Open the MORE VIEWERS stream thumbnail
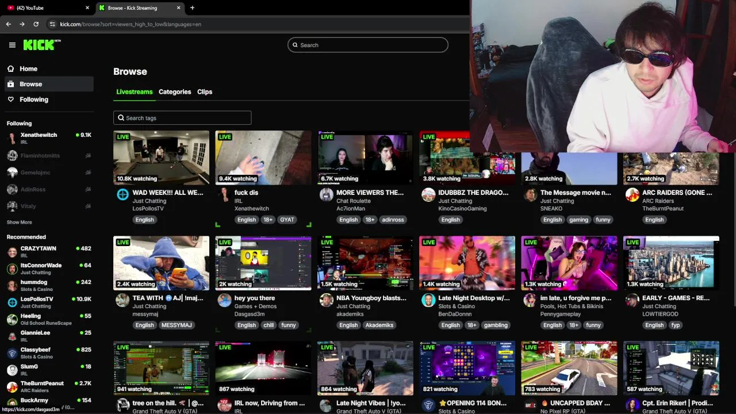This screenshot has width=736, height=414. pyautogui.click(x=365, y=158)
